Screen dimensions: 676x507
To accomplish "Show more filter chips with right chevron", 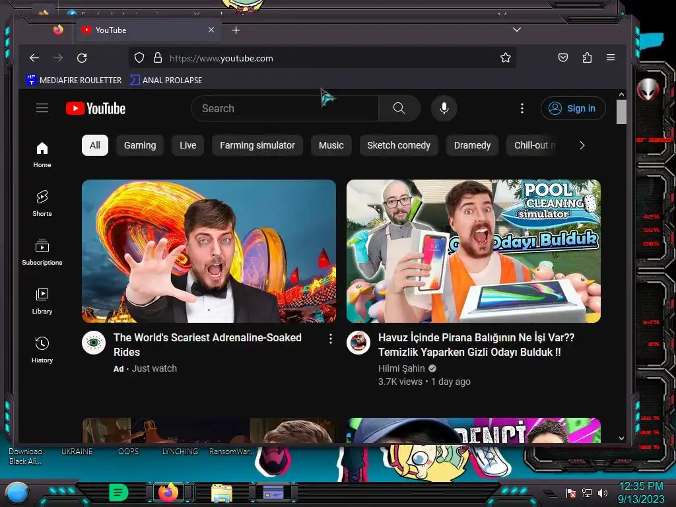I will coord(582,145).
